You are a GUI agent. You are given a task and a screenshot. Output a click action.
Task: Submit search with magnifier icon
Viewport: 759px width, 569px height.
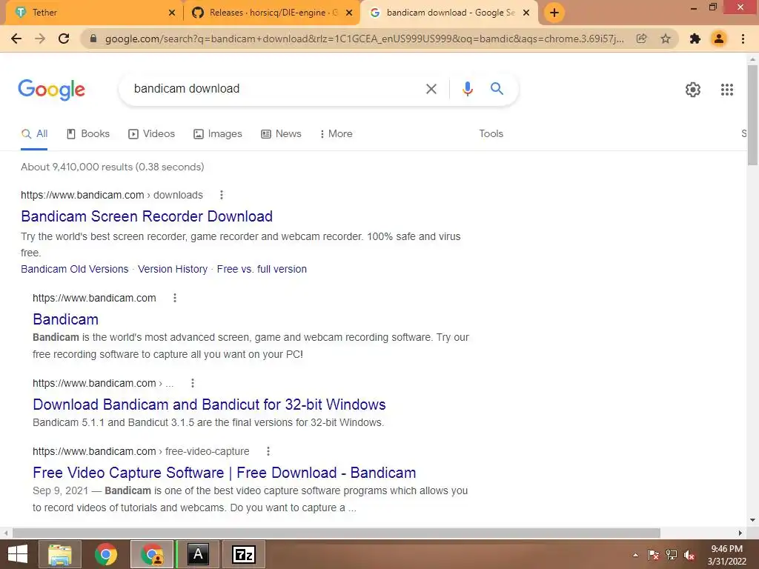[497, 89]
